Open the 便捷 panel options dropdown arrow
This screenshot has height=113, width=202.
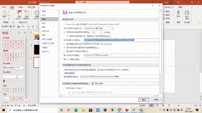(19, 33)
